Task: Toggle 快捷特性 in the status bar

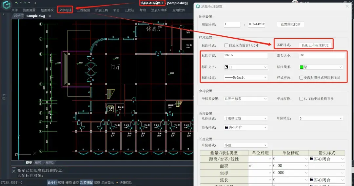Action: (126, 182)
